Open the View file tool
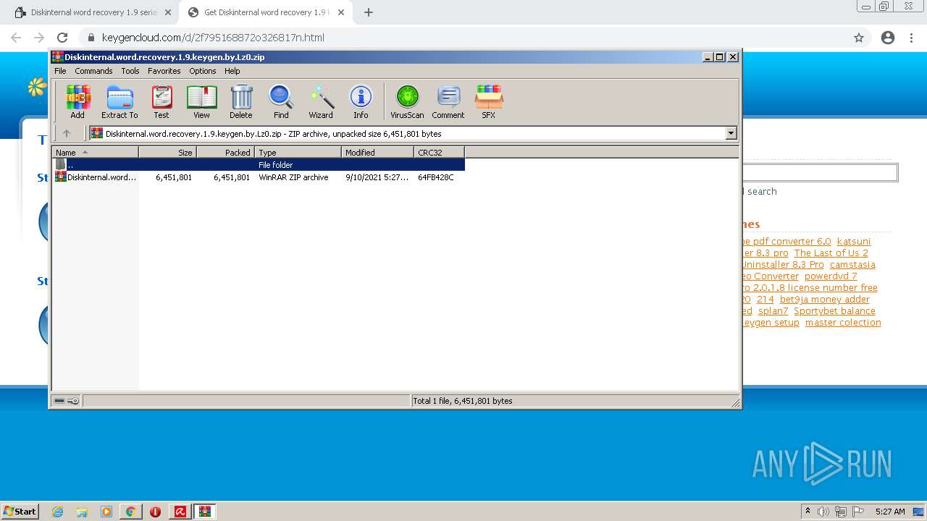The image size is (927, 521). 201,101
